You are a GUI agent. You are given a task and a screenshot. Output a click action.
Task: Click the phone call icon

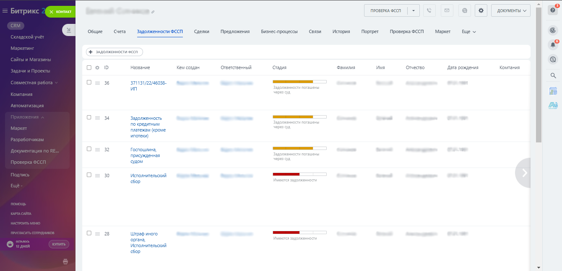pos(429,11)
